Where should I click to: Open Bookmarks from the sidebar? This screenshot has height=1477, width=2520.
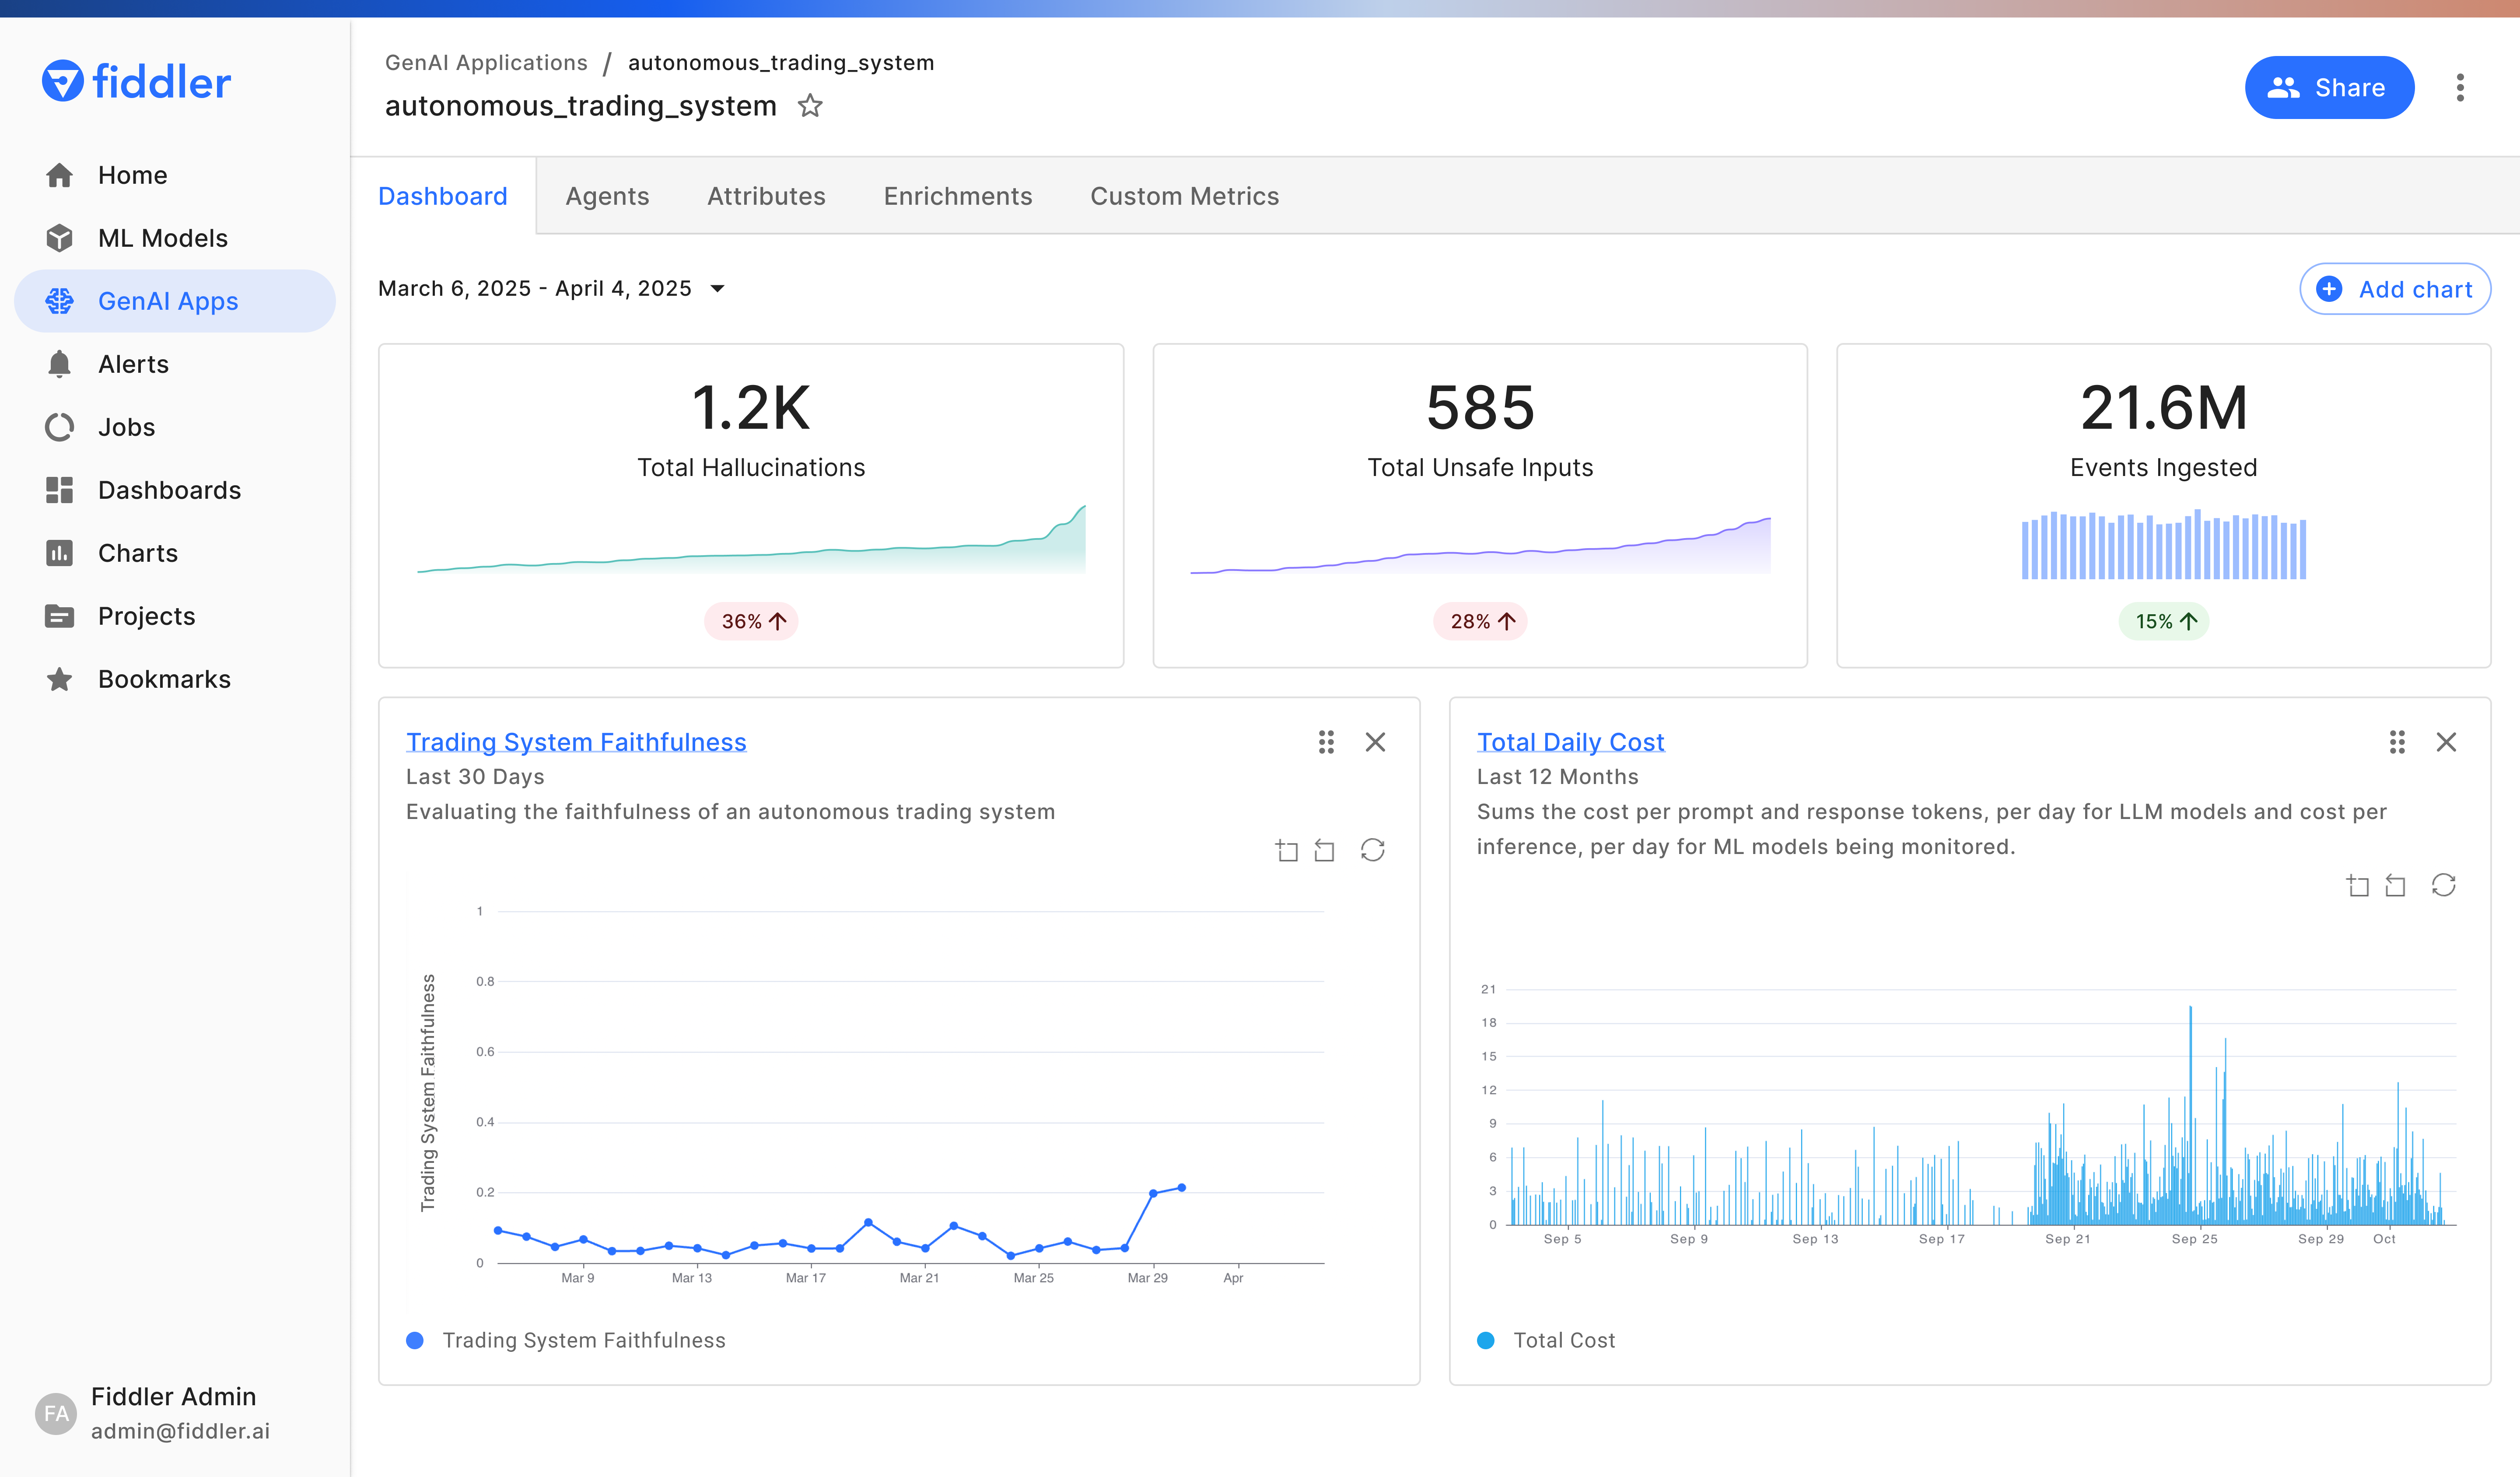click(164, 679)
